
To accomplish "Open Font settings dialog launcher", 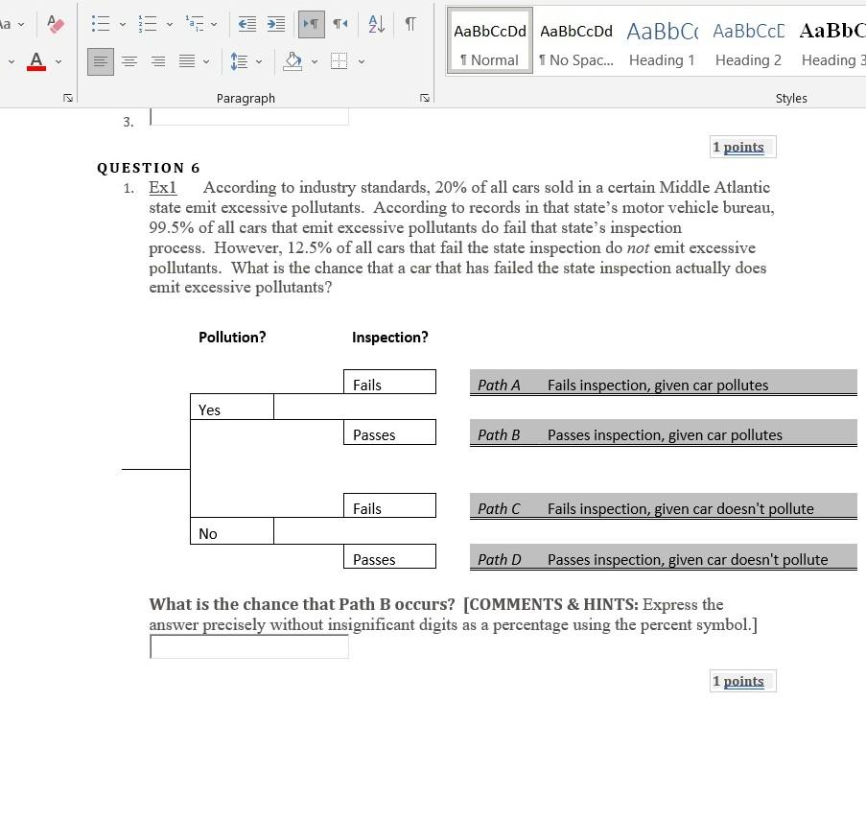I will click(x=68, y=99).
